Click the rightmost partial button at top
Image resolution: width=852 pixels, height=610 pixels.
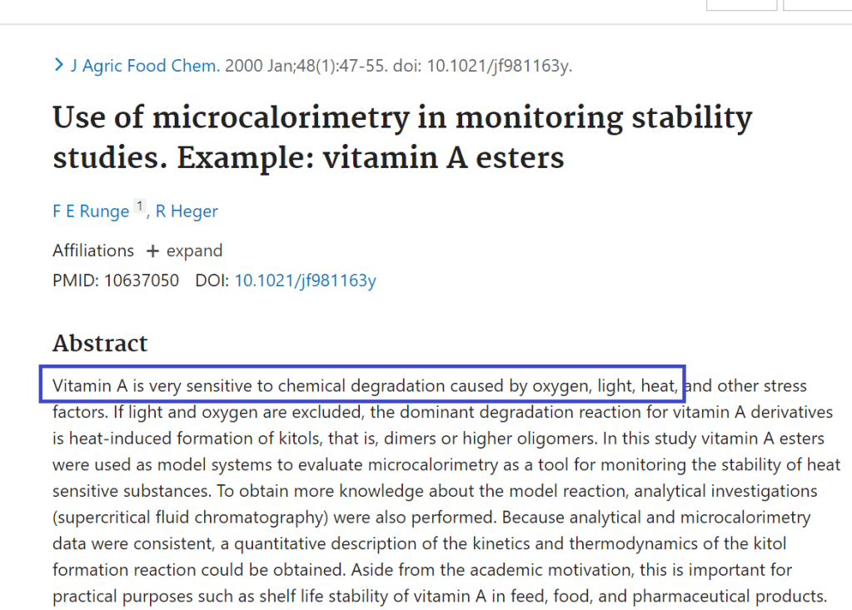(817, 5)
